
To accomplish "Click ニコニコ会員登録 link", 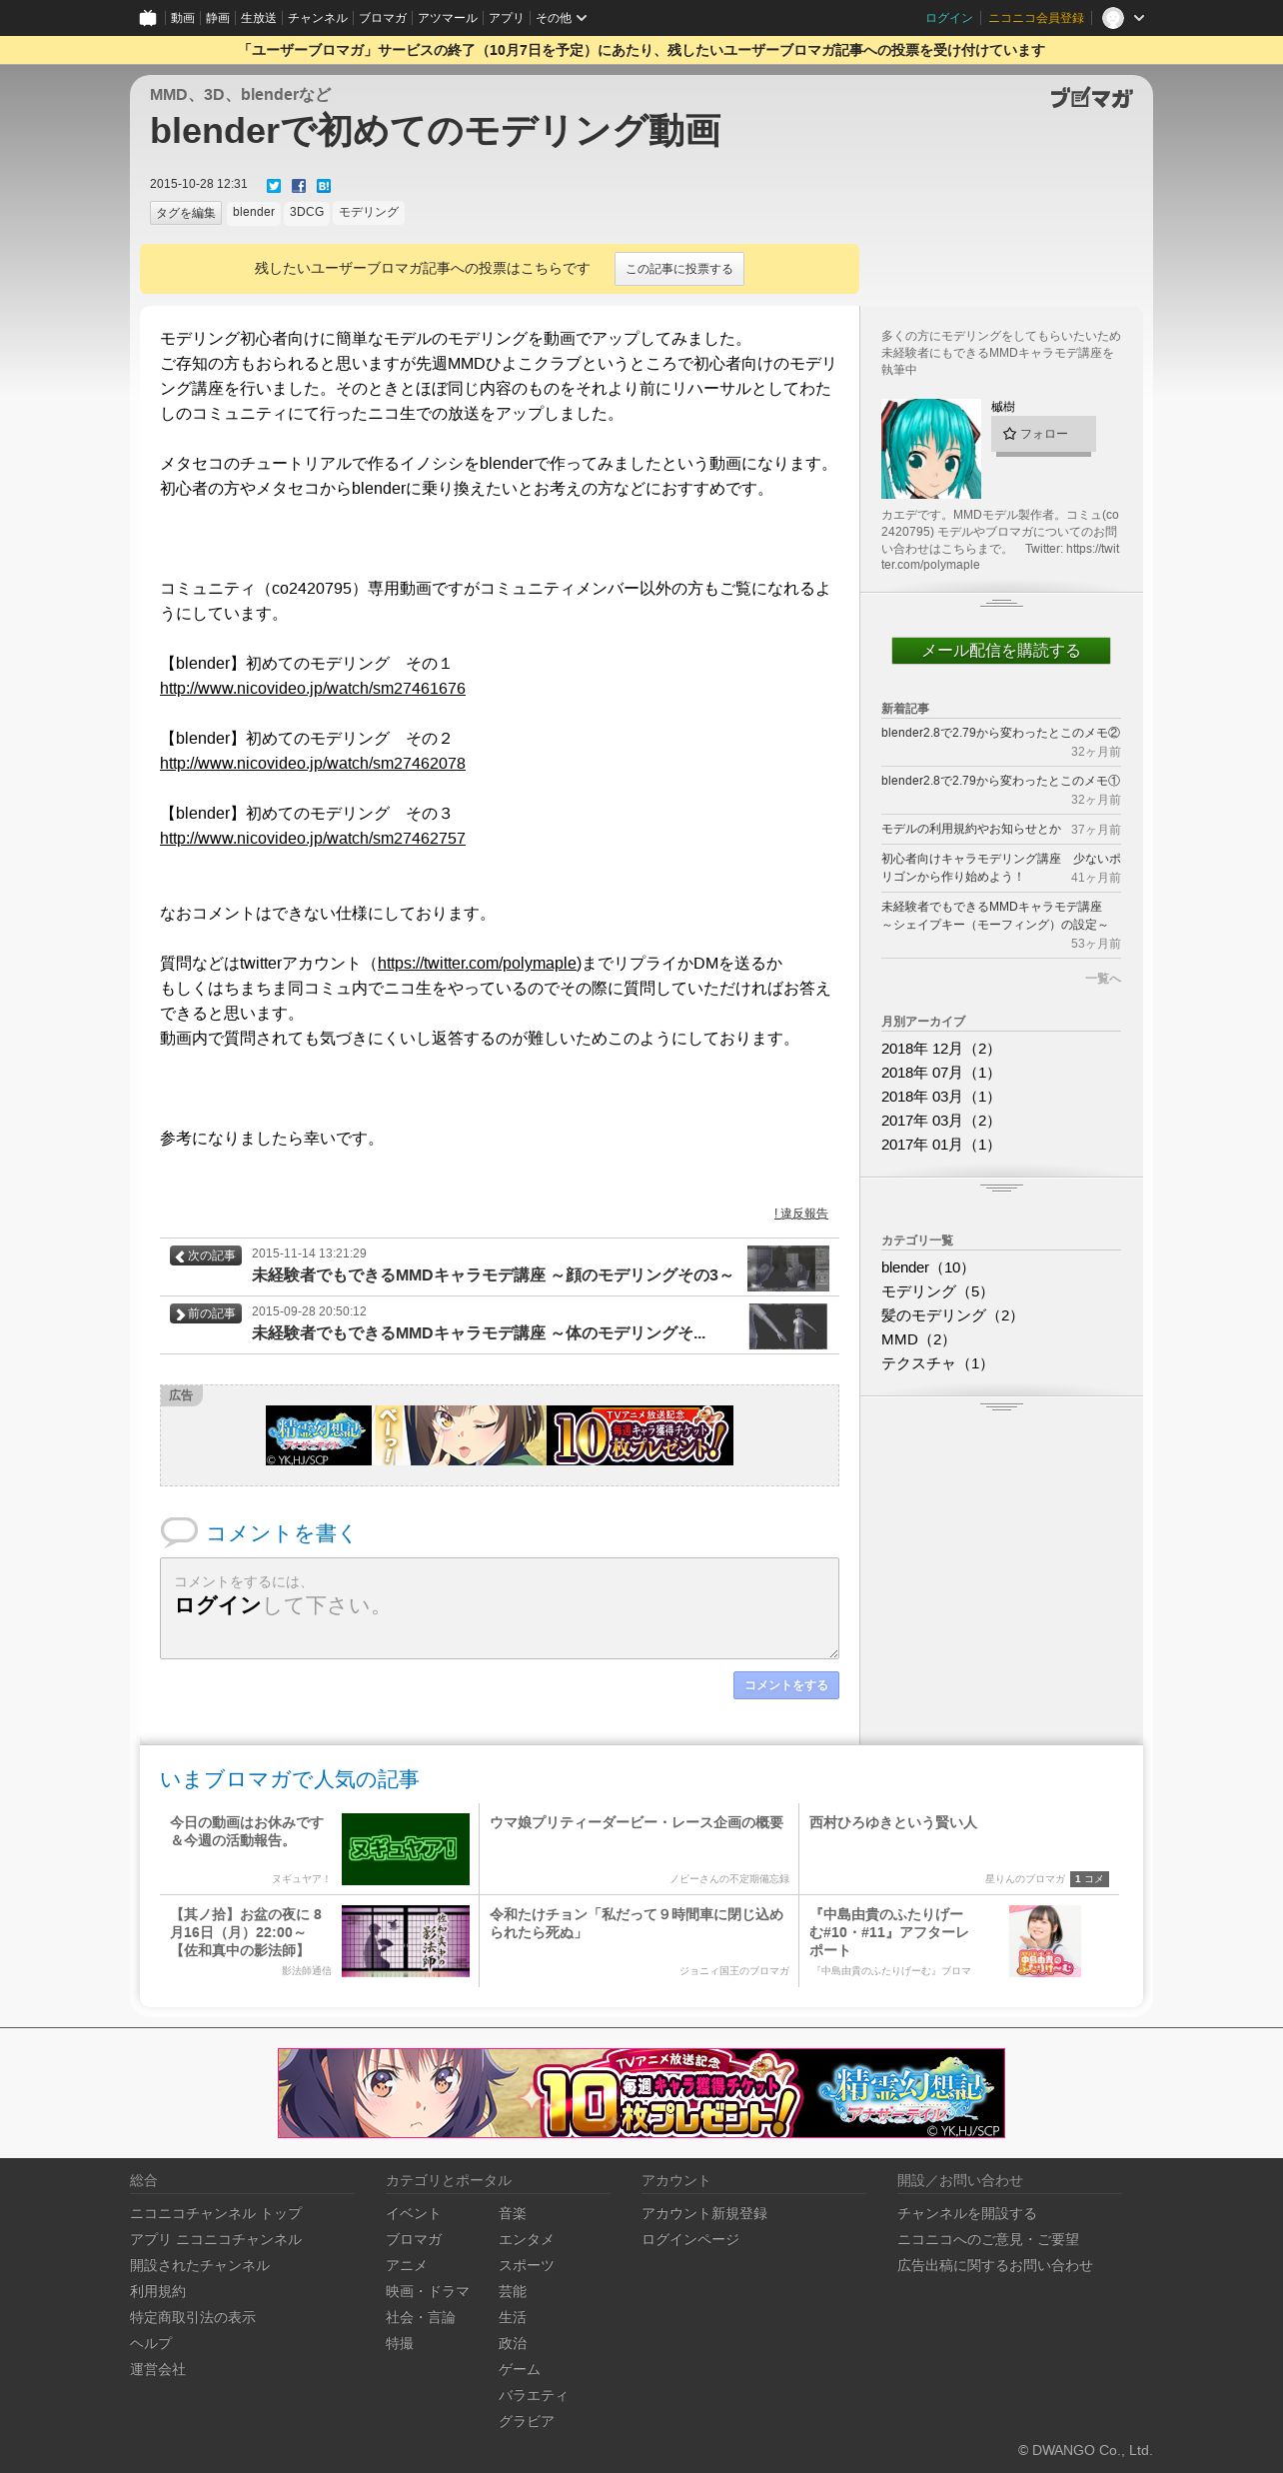I will [1036, 18].
